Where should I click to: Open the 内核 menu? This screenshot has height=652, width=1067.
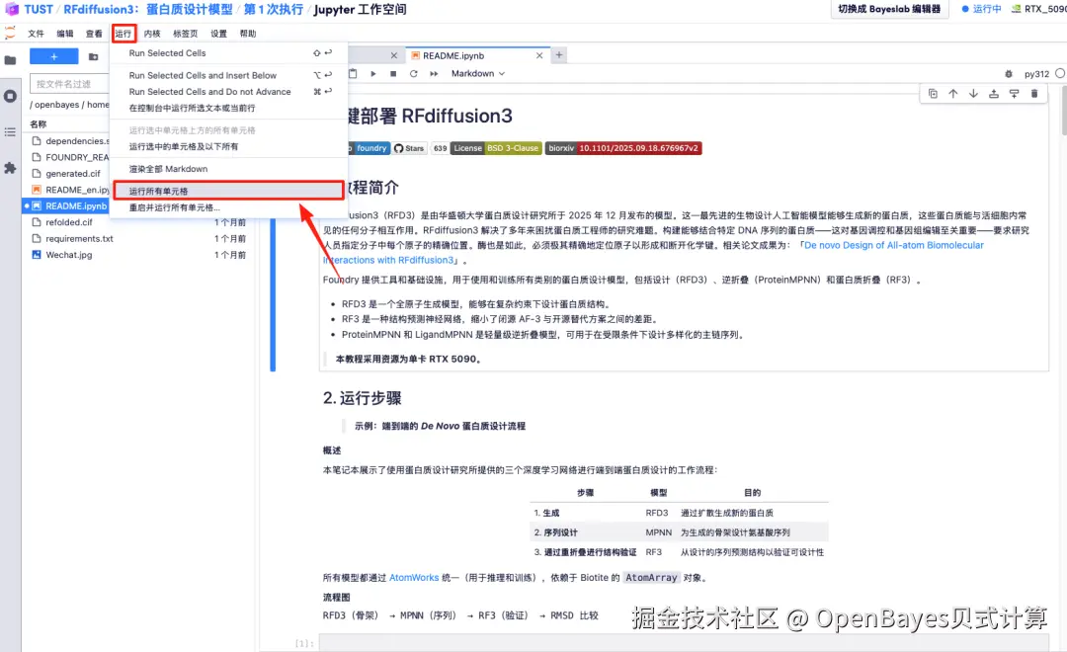tap(152, 34)
